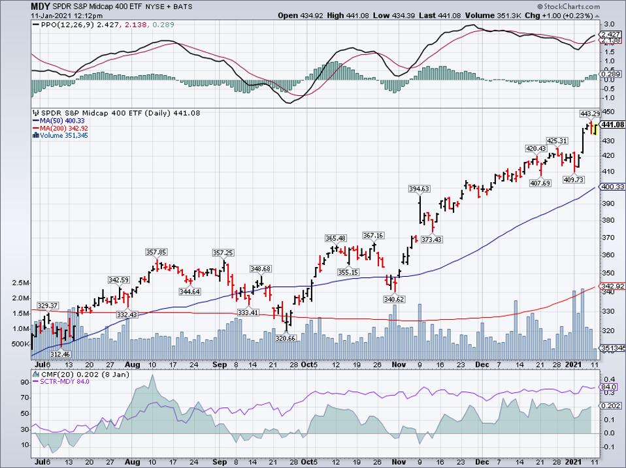
Task: Click the 373.43 price callout
Action: (x=431, y=240)
